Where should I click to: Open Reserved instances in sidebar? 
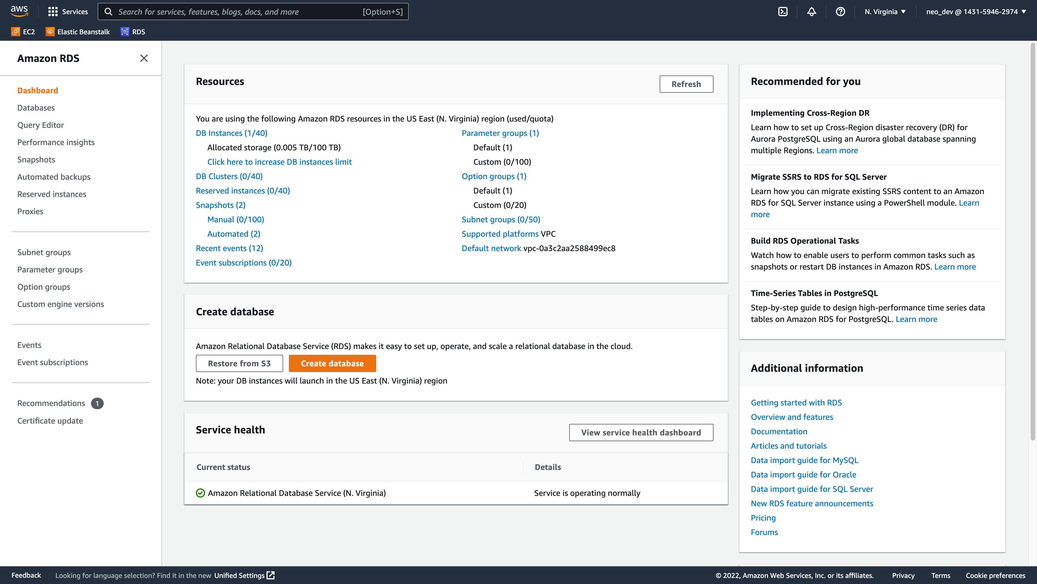click(x=52, y=194)
